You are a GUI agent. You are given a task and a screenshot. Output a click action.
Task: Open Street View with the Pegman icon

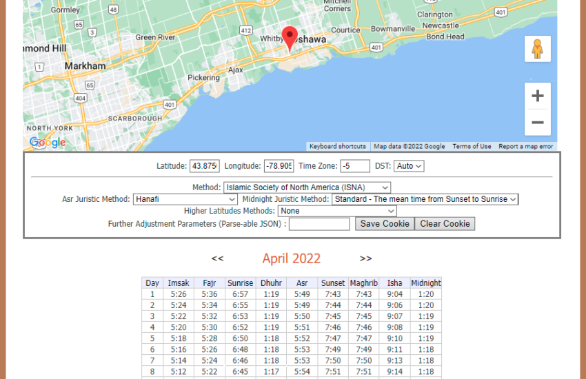(537, 49)
